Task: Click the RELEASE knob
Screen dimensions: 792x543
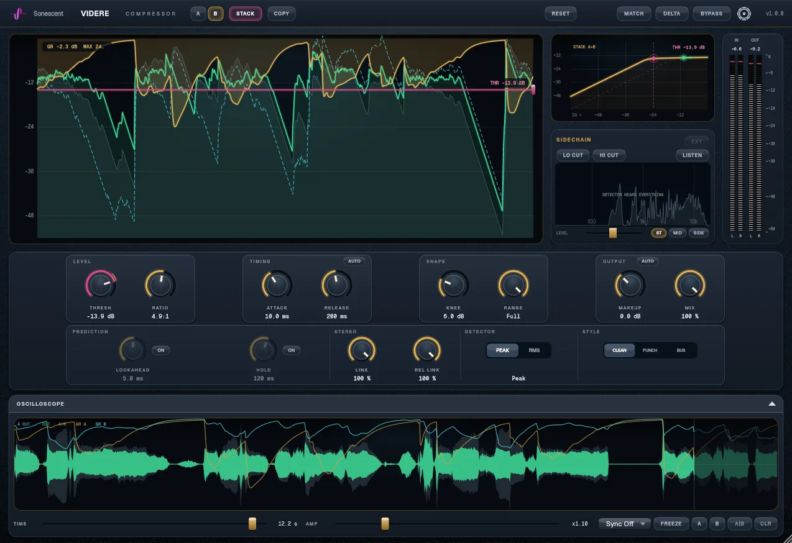Action: pos(336,285)
